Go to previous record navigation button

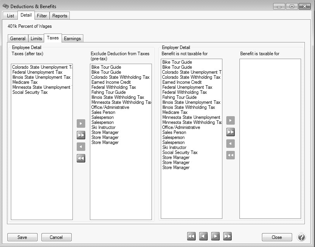click(x=203, y=237)
